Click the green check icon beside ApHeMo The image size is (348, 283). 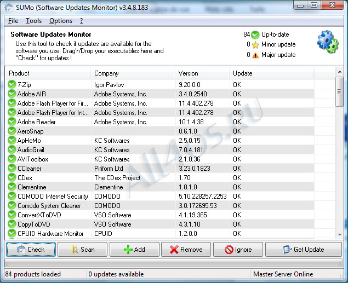[12, 140]
